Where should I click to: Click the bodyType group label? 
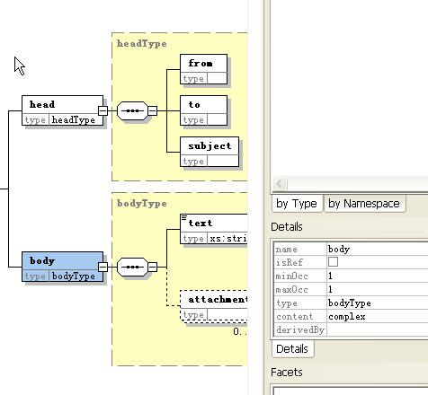click(x=142, y=204)
